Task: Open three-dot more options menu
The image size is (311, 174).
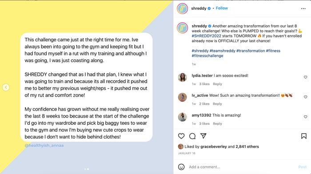Action: coord(303,8)
